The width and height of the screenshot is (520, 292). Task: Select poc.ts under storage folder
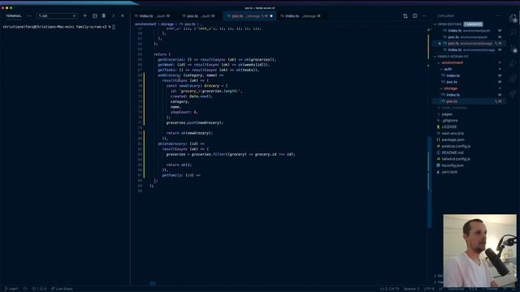coord(470,101)
